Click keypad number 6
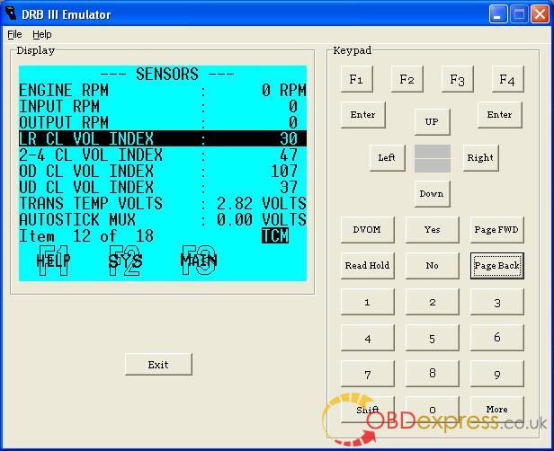Viewport: 554px width, 451px height. [x=496, y=338]
